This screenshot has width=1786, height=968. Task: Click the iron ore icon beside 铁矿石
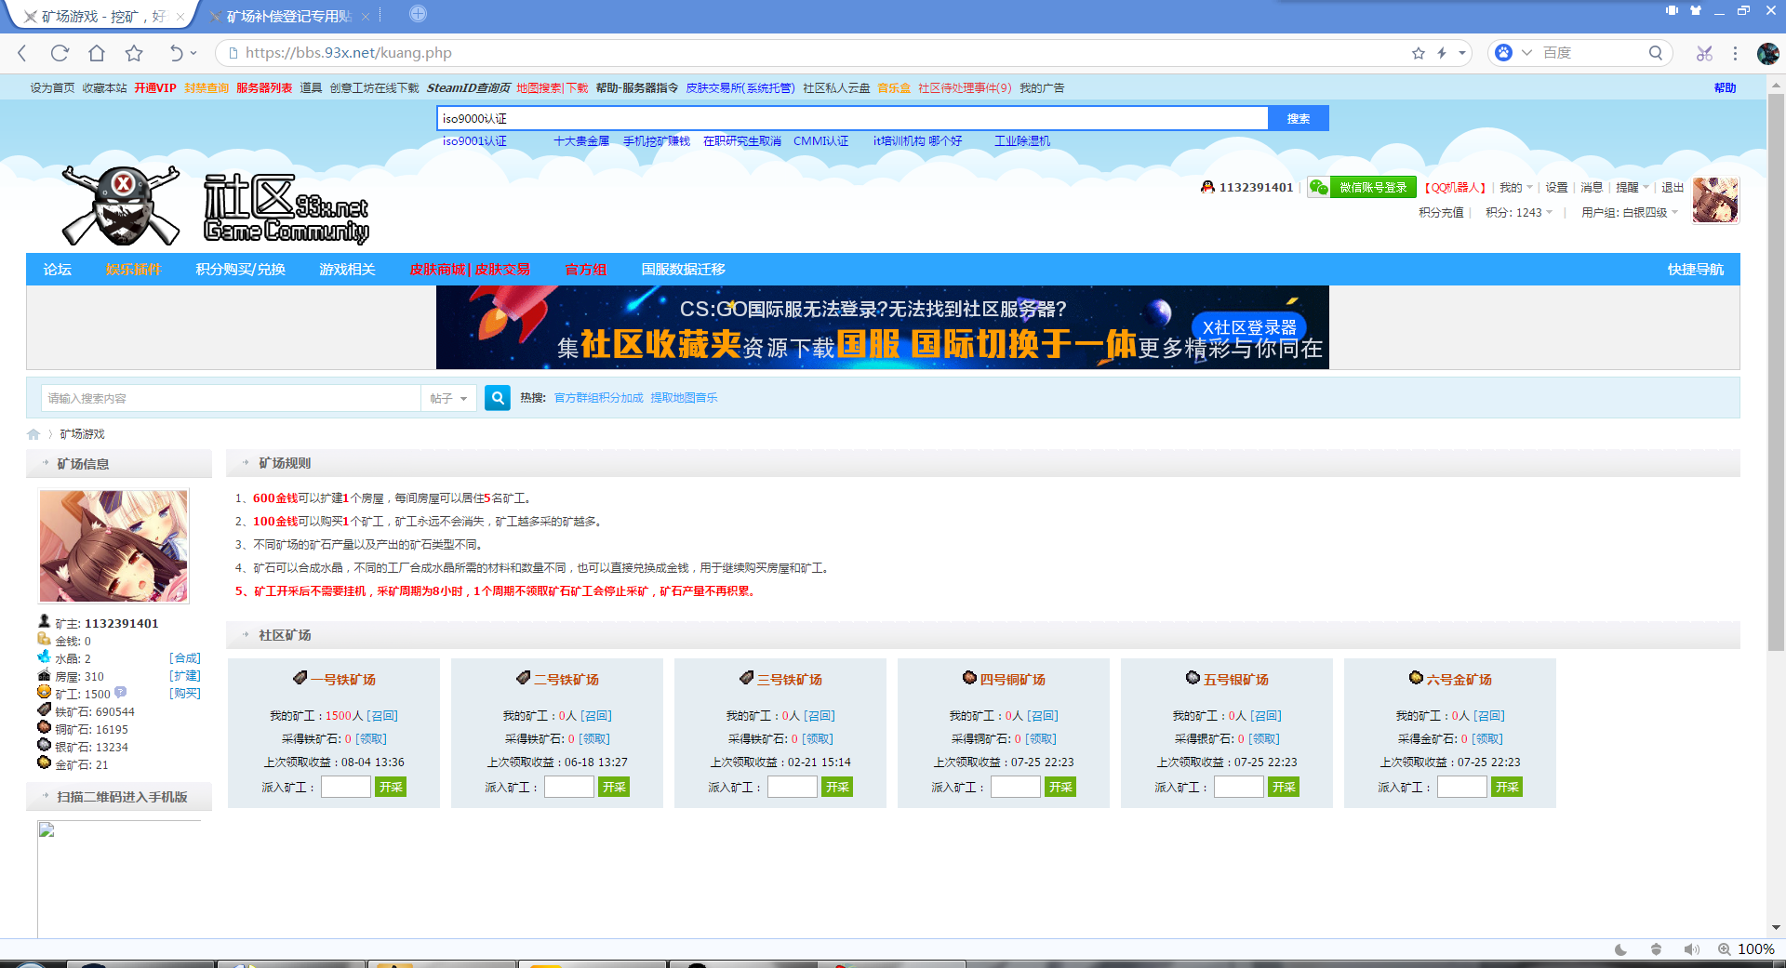[44, 711]
